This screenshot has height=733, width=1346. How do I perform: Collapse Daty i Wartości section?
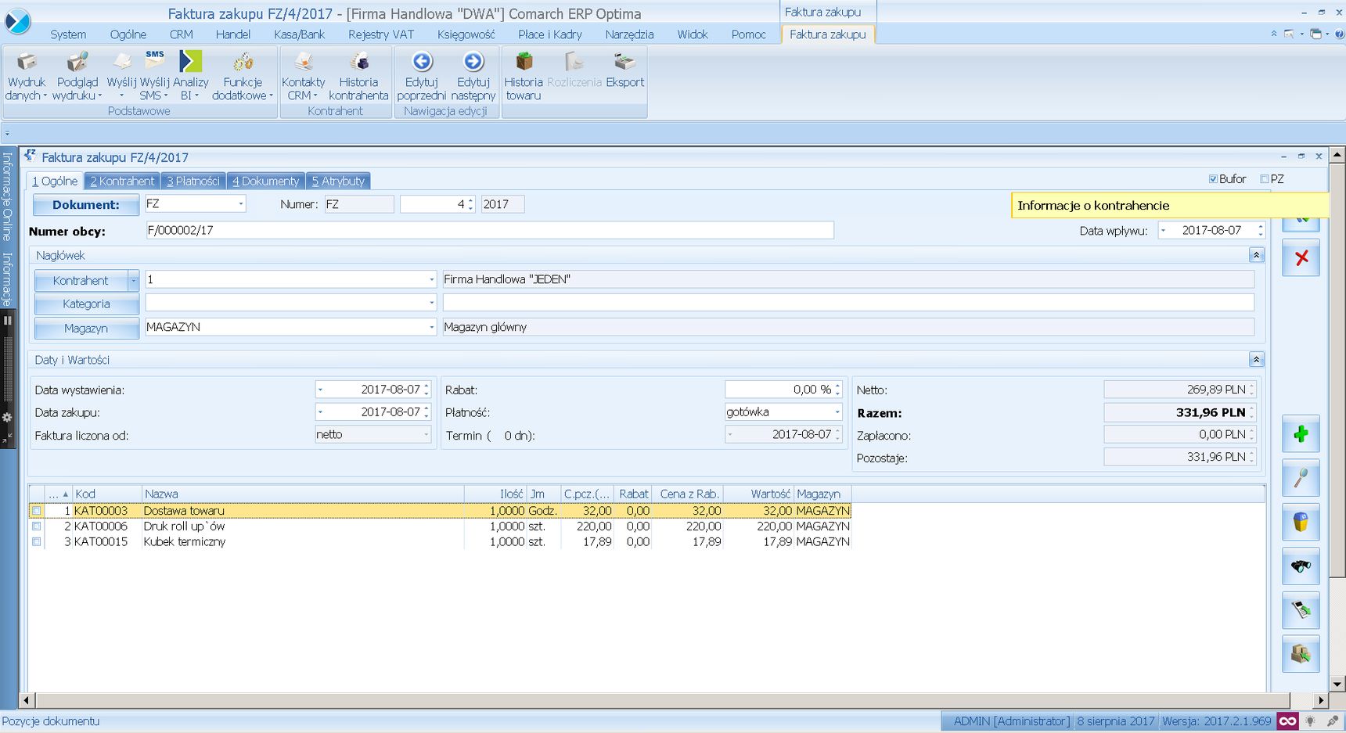coord(1256,360)
